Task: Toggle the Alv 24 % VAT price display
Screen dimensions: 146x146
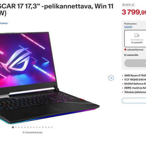Action: 128,5
